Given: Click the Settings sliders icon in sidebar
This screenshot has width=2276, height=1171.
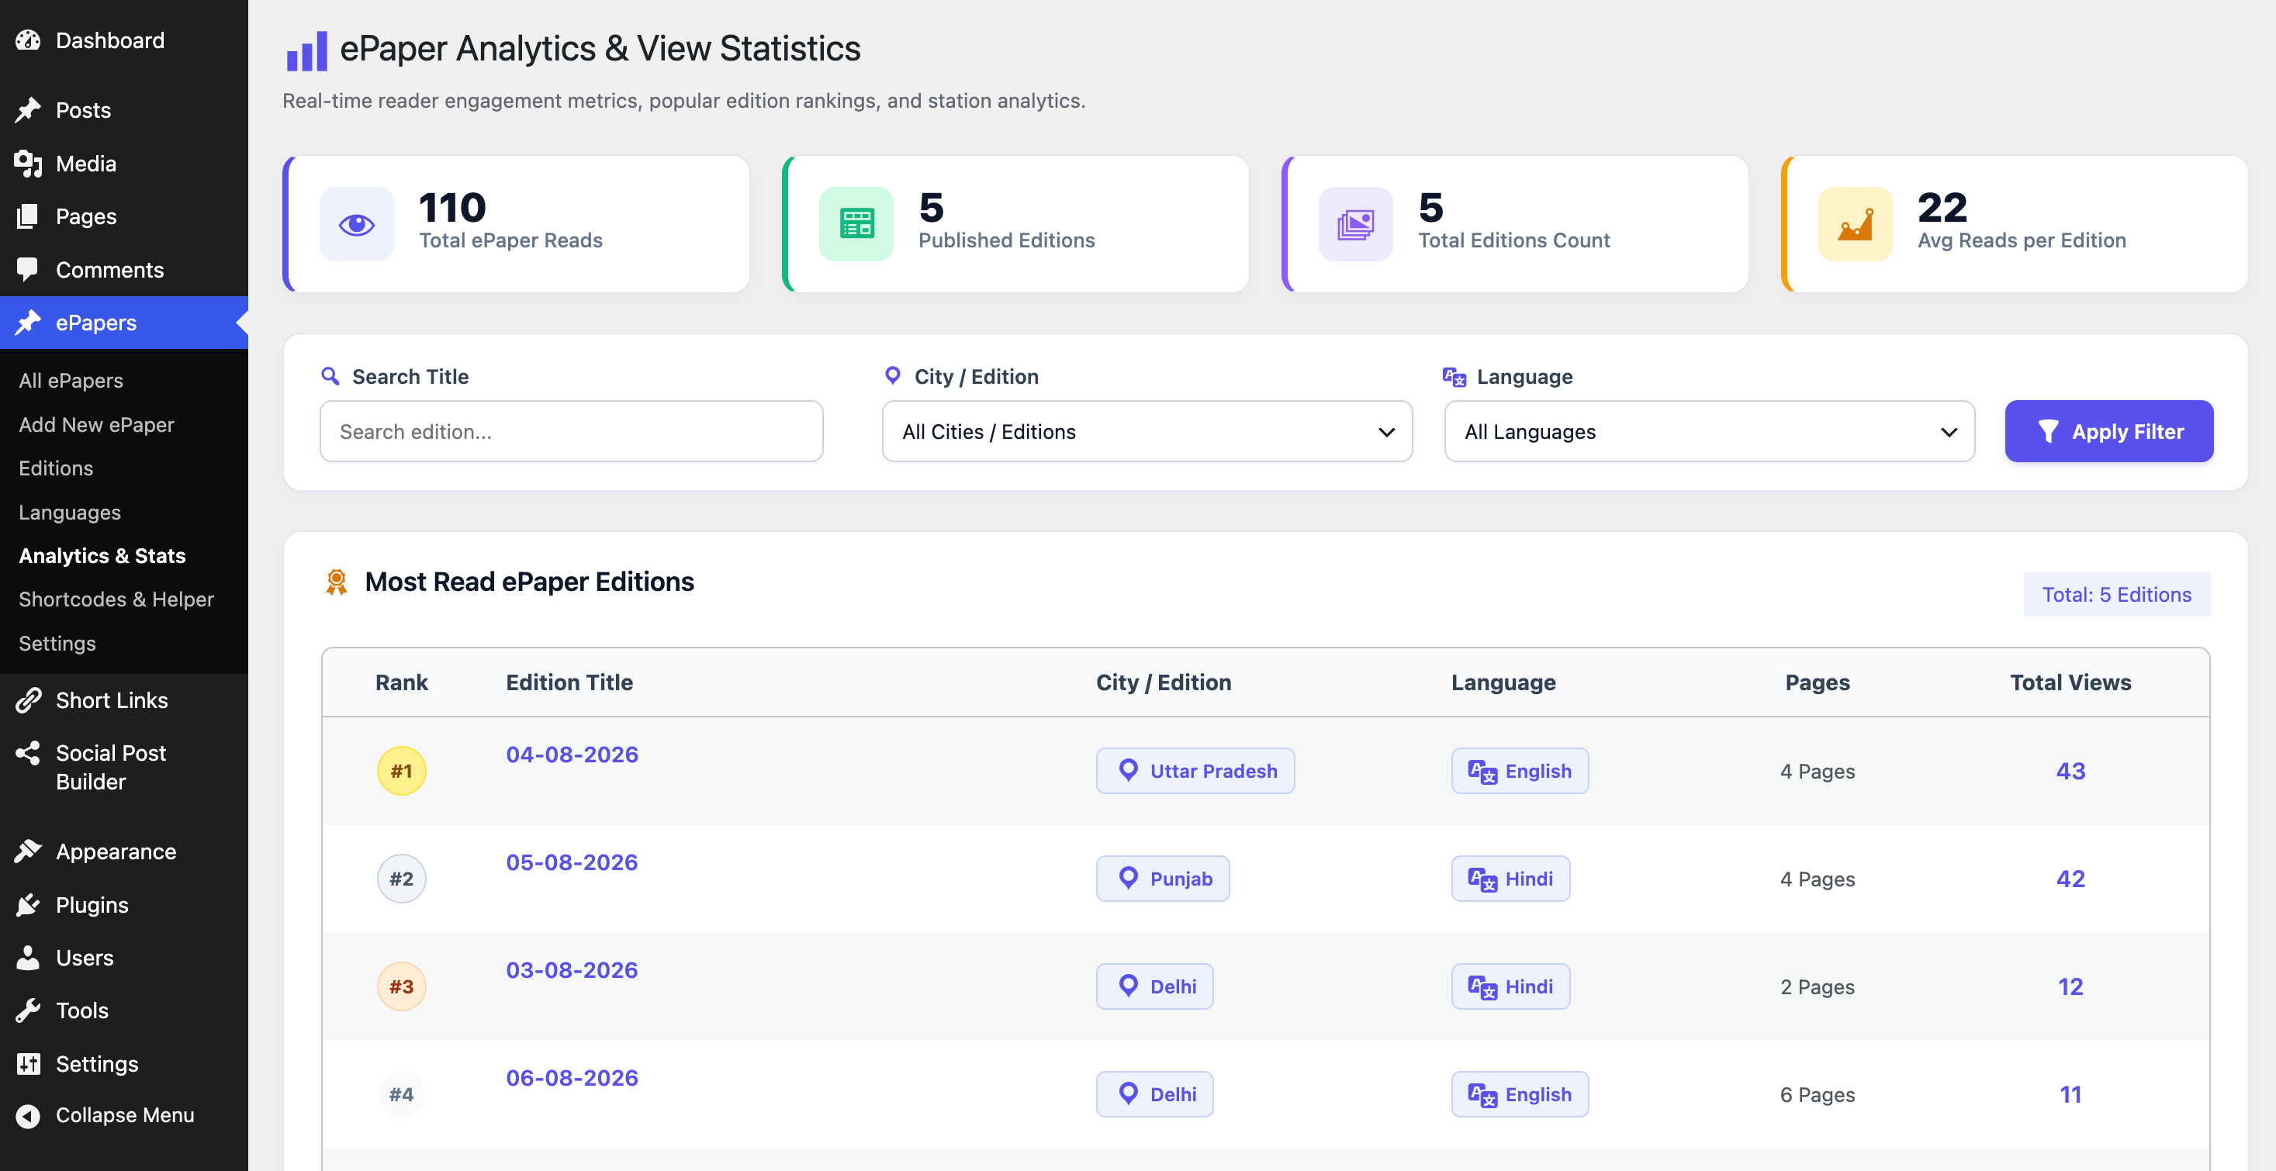Looking at the screenshot, I should tap(28, 1064).
